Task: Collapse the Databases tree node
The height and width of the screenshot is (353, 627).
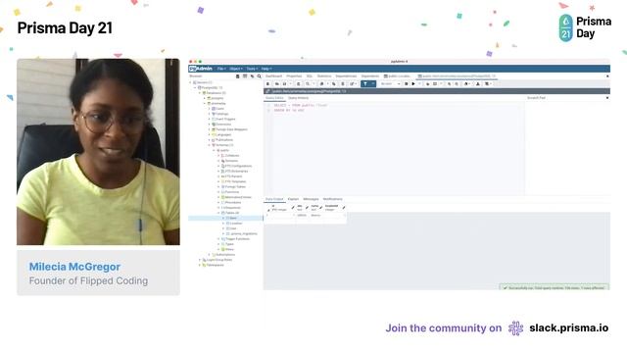Action: (200, 93)
